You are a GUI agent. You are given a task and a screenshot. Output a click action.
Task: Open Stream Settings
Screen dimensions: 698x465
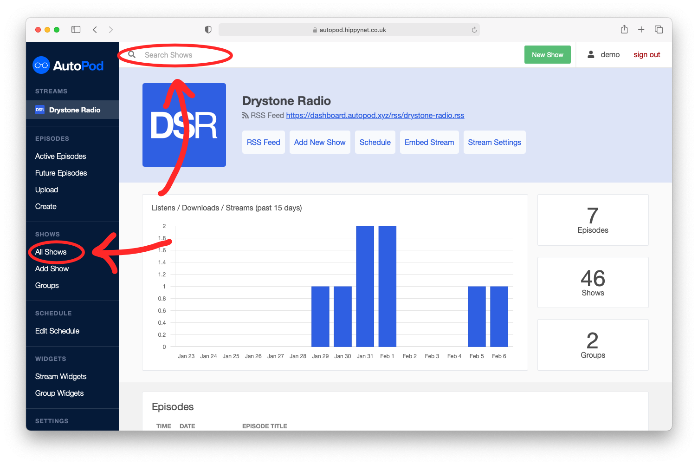(494, 142)
